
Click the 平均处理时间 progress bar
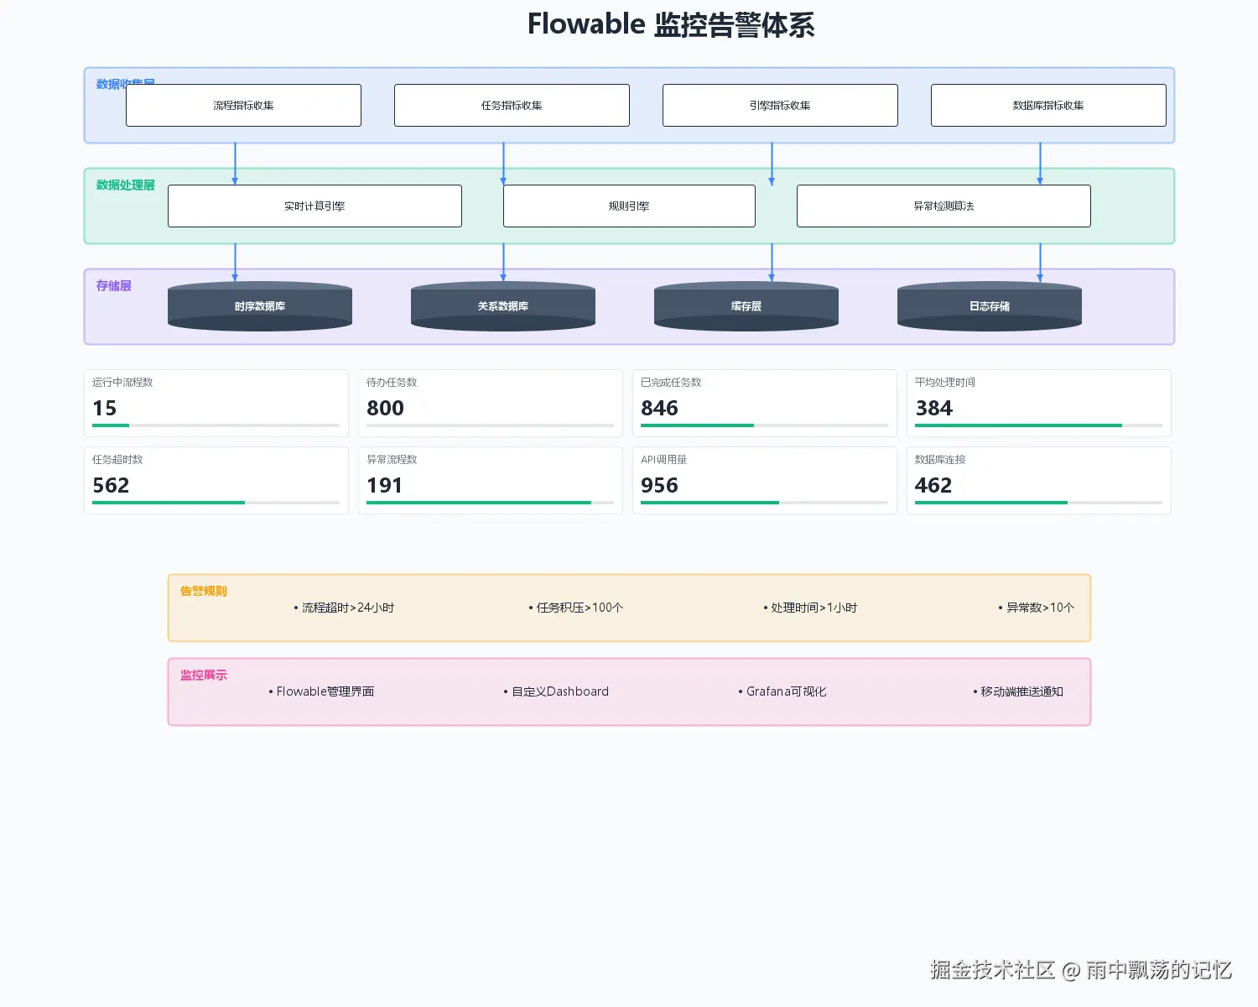pos(1039,425)
